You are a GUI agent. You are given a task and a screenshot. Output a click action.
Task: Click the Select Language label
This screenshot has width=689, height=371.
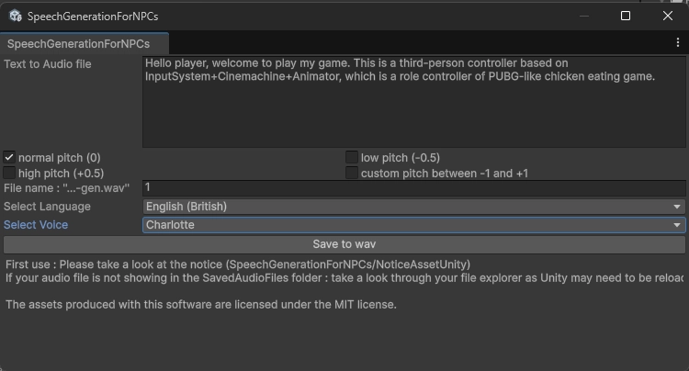(48, 207)
